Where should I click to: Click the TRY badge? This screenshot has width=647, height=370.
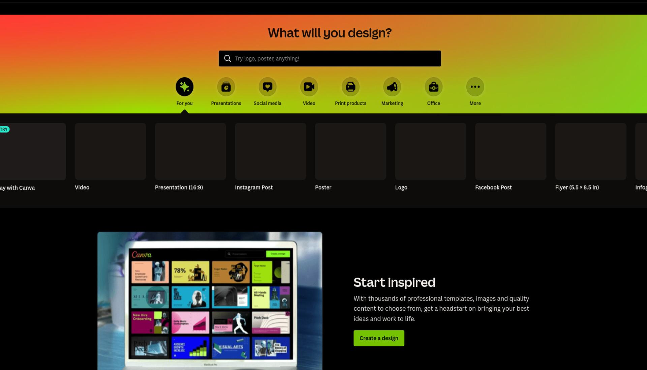pos(4,129)
